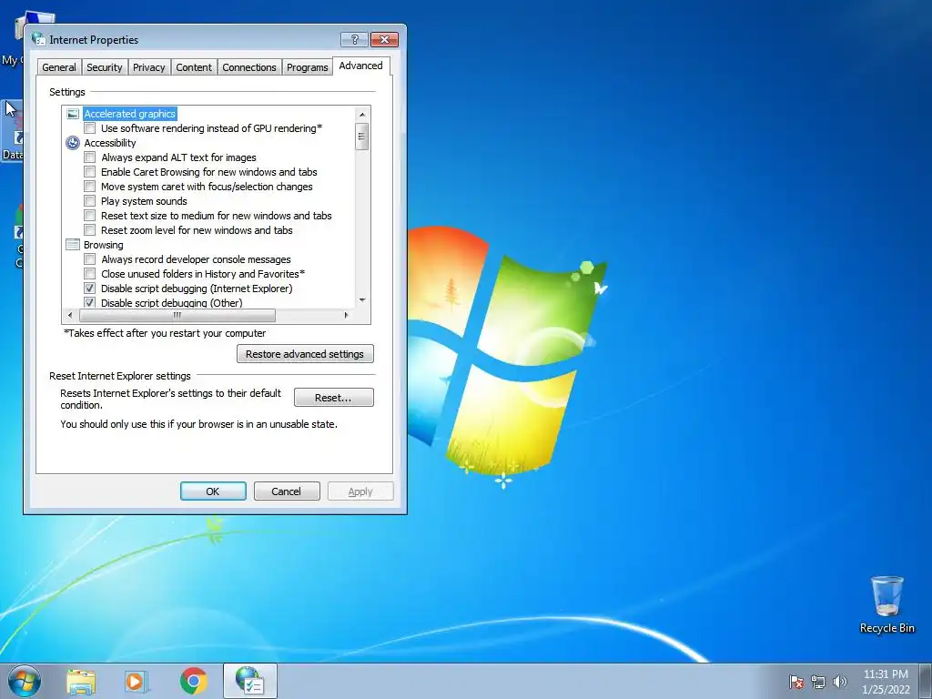Select the Internet Properties taskbar button

[x=250, y=681]
